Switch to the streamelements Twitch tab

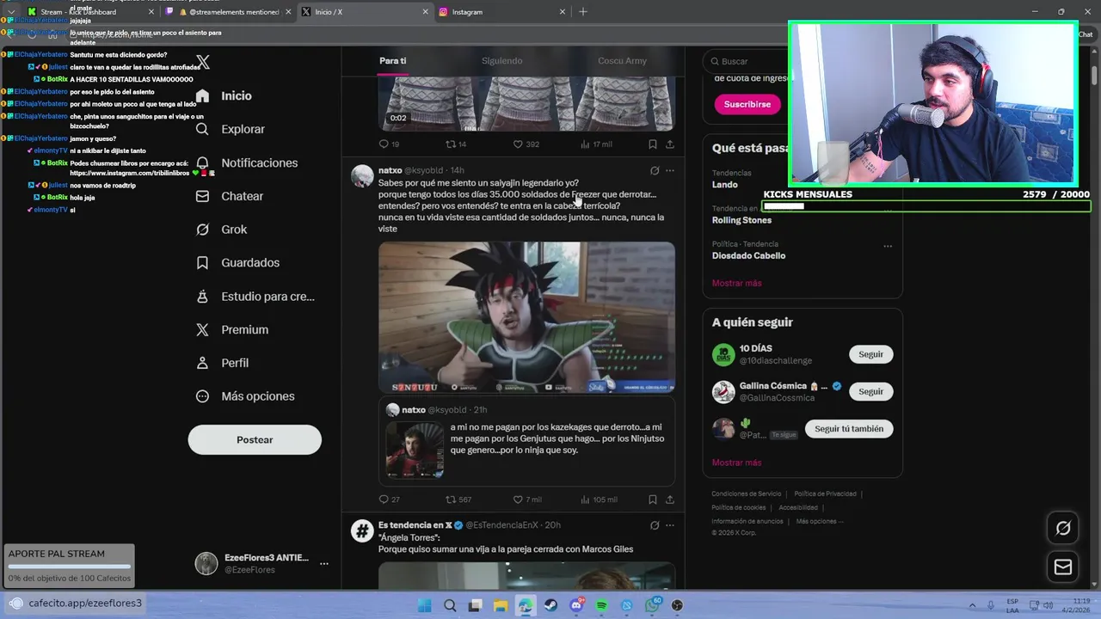pyautogui.click(x=227, y=12)
